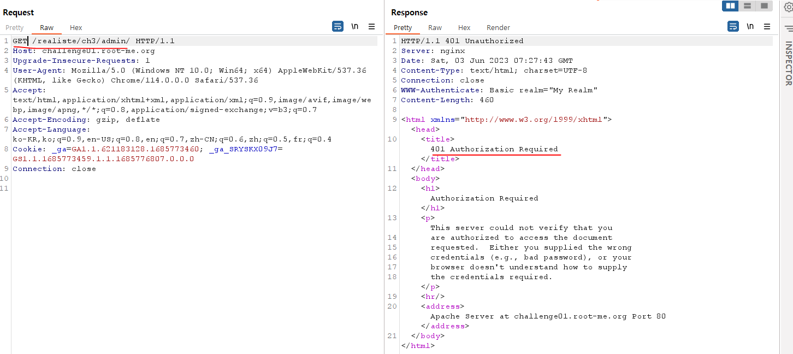This screenshot has height=354, width=793.
Task: Open the Response Hex tab
Action: click(464, 27)
